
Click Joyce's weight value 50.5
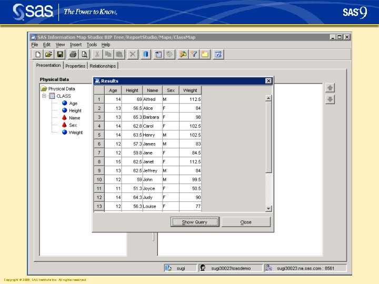pos(190,188)
